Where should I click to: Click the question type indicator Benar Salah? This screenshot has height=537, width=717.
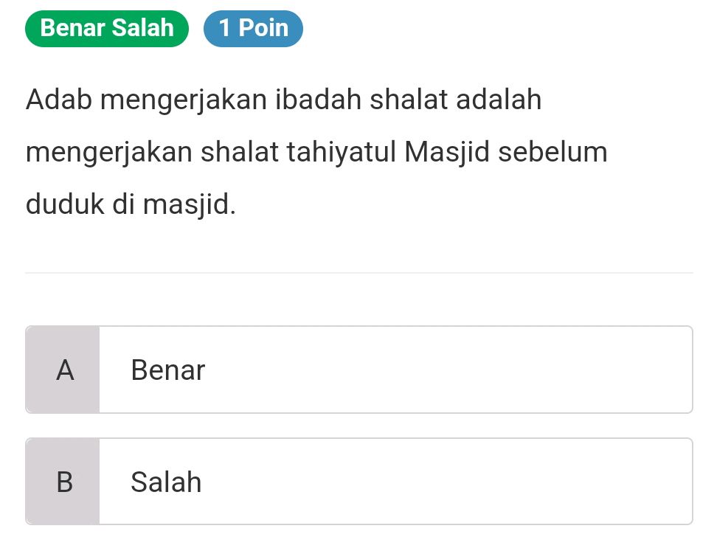click(x=106, y=28)
